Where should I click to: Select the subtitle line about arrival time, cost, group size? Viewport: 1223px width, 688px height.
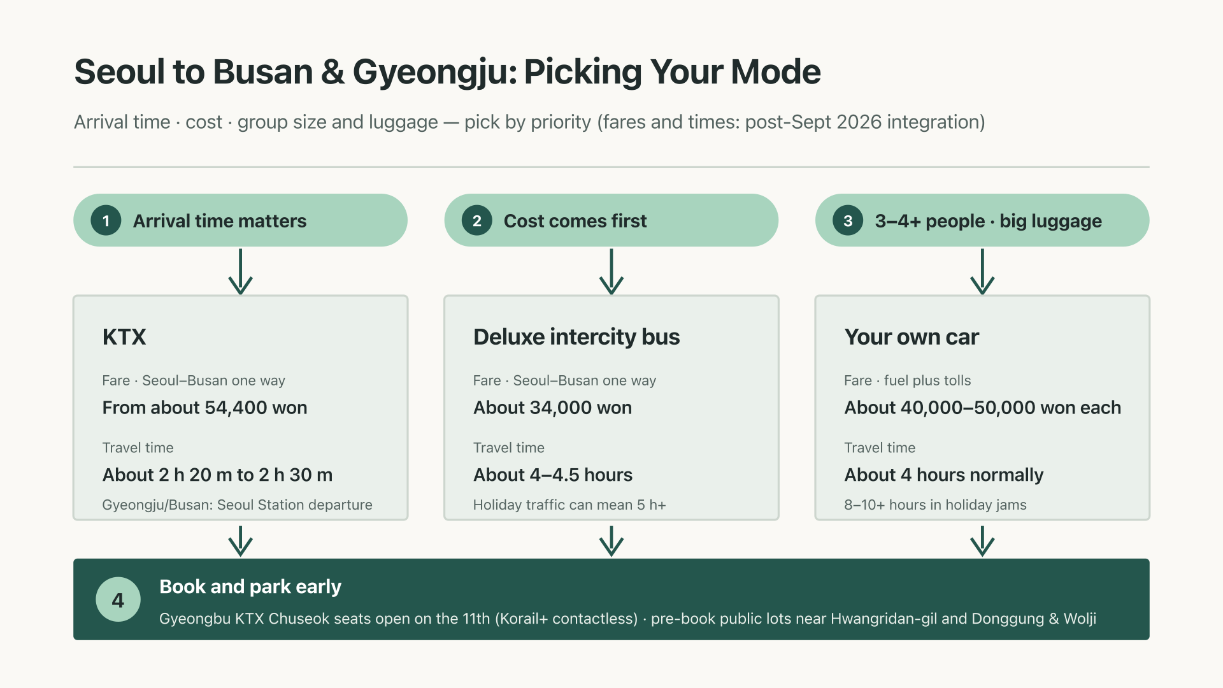(x=529, y=122)
